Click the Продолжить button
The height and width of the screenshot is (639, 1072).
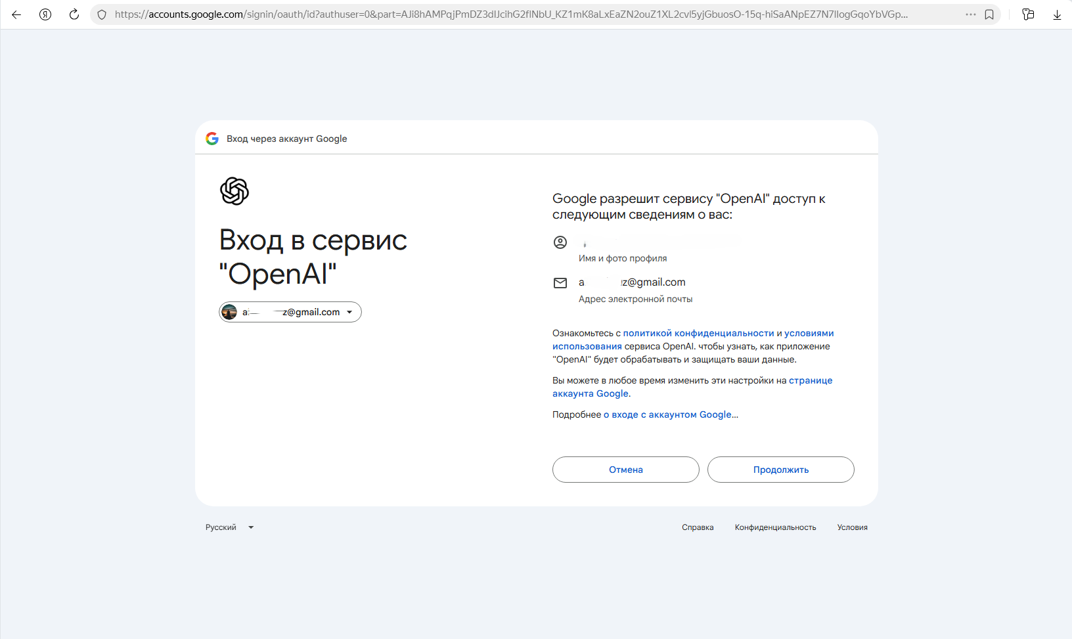pos(781,470)
